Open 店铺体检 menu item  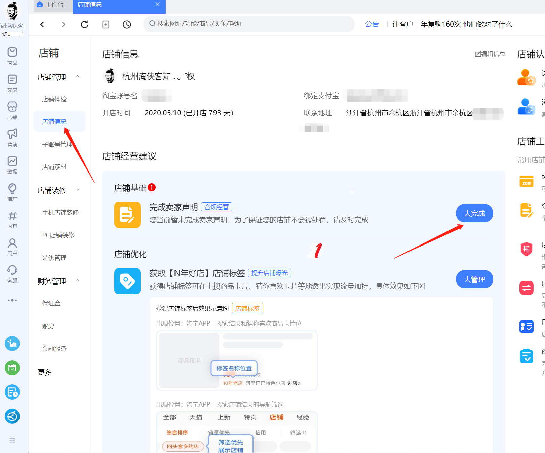54,99
